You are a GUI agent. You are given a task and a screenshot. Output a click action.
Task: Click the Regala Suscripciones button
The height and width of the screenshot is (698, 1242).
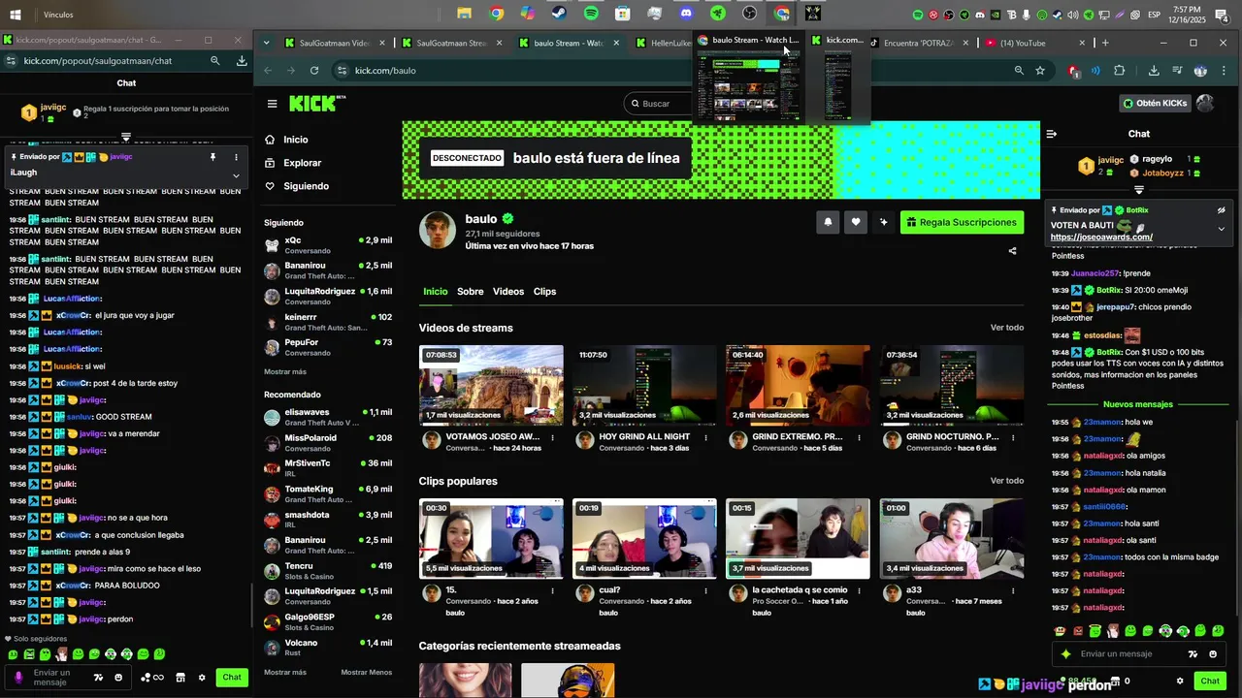[x=962, y=222]
